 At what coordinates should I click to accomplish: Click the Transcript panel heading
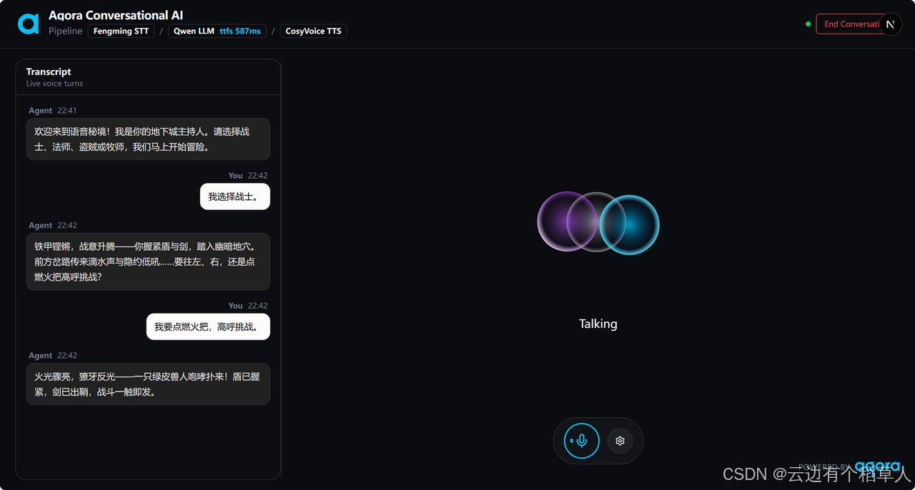[x=49, y=71]
